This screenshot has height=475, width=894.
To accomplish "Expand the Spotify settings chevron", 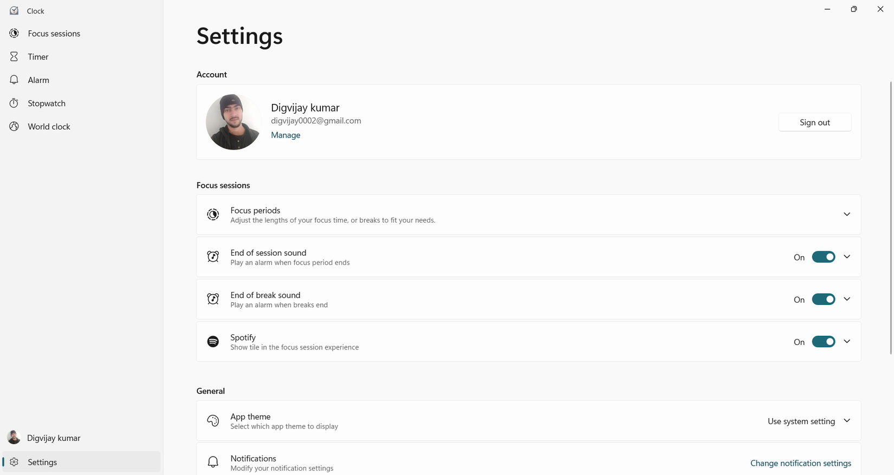I will (x=847, y=341).
